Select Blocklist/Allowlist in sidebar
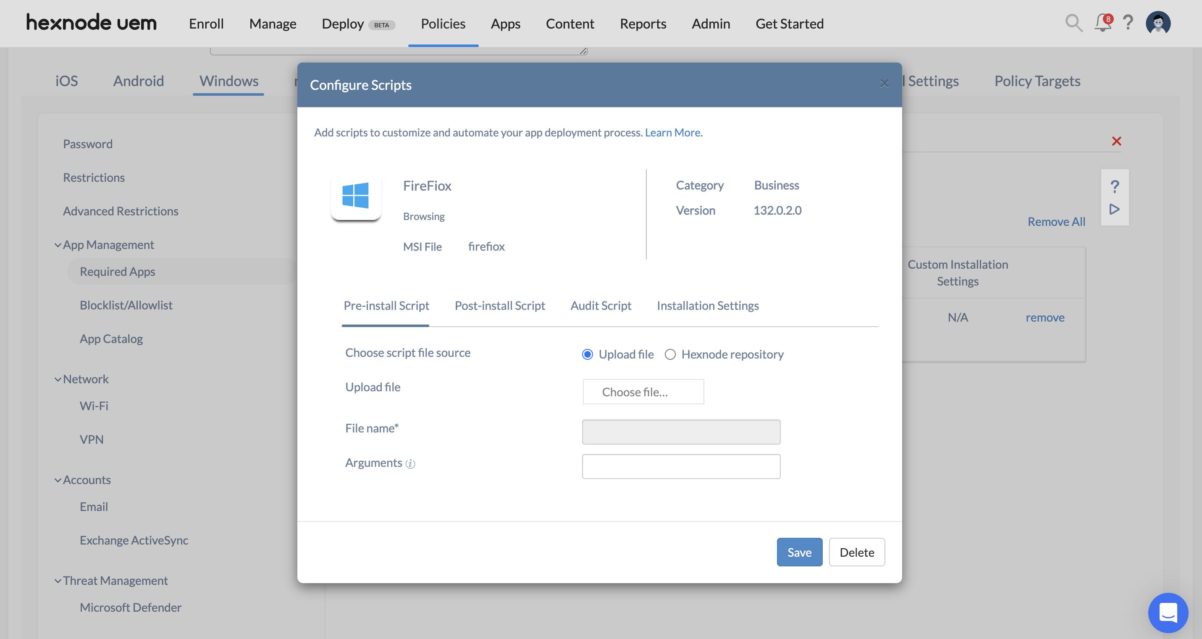1202x639 pixels. point(126,305)
